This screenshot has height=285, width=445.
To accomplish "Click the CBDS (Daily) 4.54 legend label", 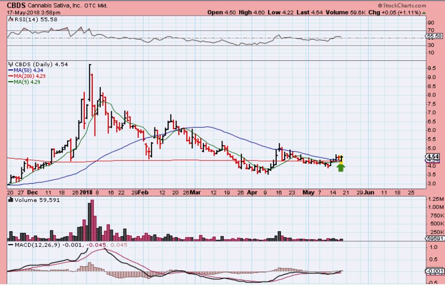I will (41, 65).
